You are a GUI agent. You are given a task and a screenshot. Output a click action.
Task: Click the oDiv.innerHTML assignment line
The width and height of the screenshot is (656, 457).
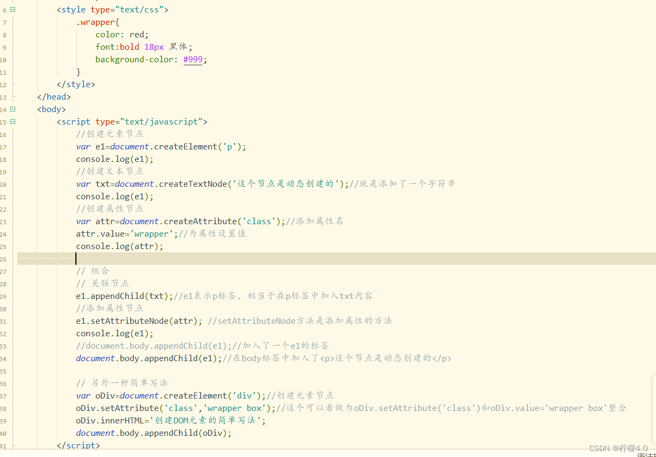[x=171, y=420]
